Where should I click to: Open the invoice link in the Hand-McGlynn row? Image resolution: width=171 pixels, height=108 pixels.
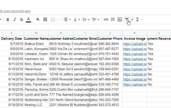point(135,74)
